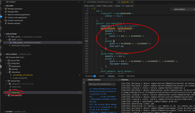Open zephyr.map output file
Image resolution: width=195 pixels, height=113 pixels.
16,87
